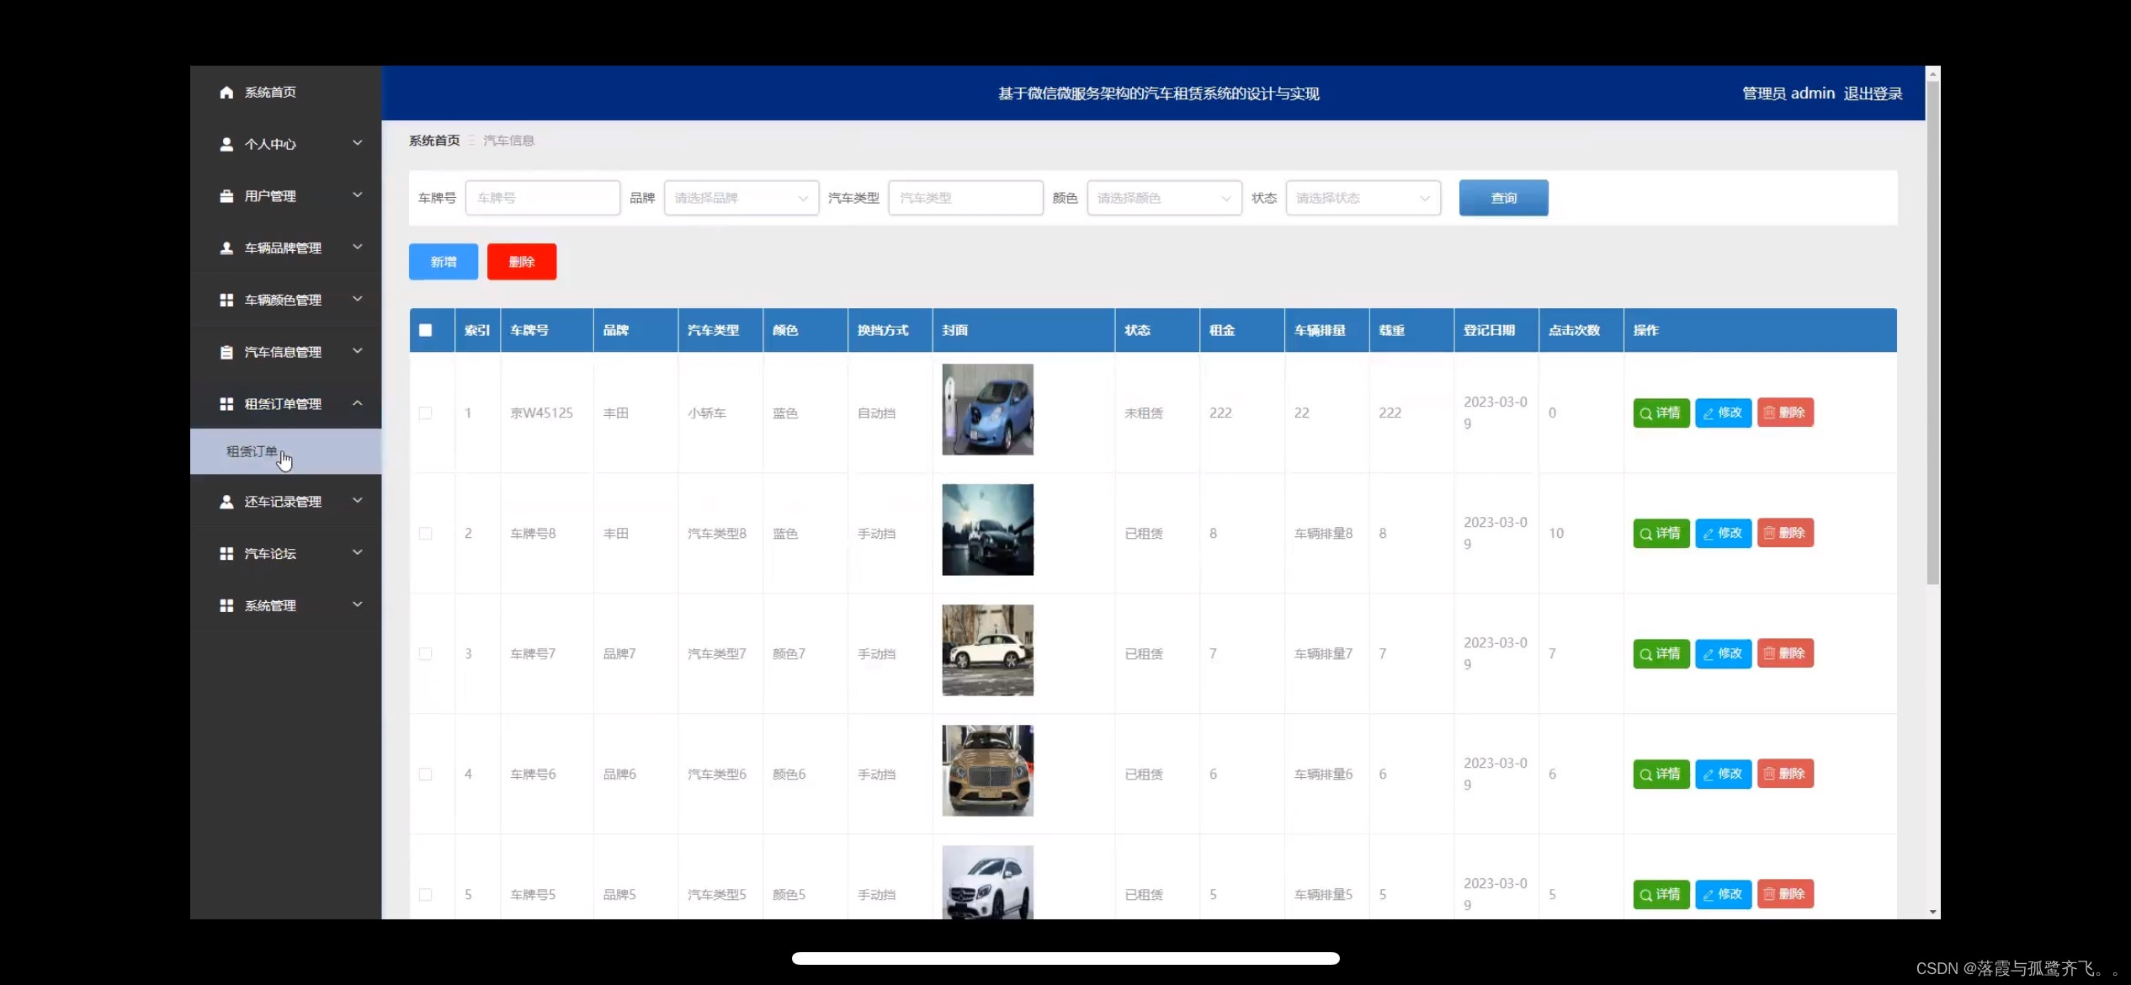Check the row checkbox for 京W45125
2131x985 pixels.
(x=426, y=413)
